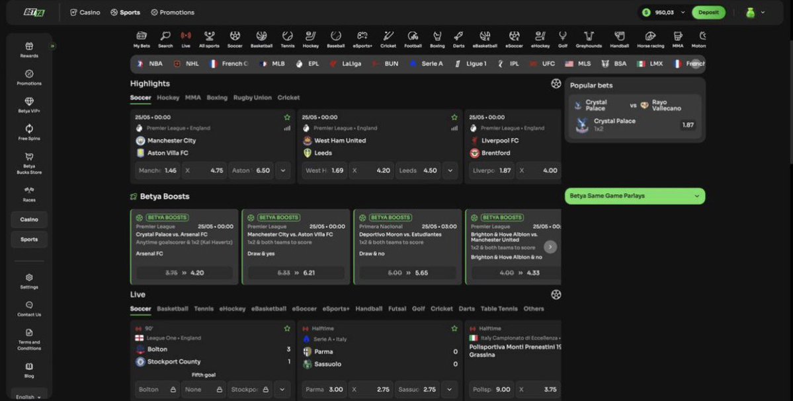Select the Basketball sport icon
The width and height of the screenshot is (793, 401).
click(261, 40)
